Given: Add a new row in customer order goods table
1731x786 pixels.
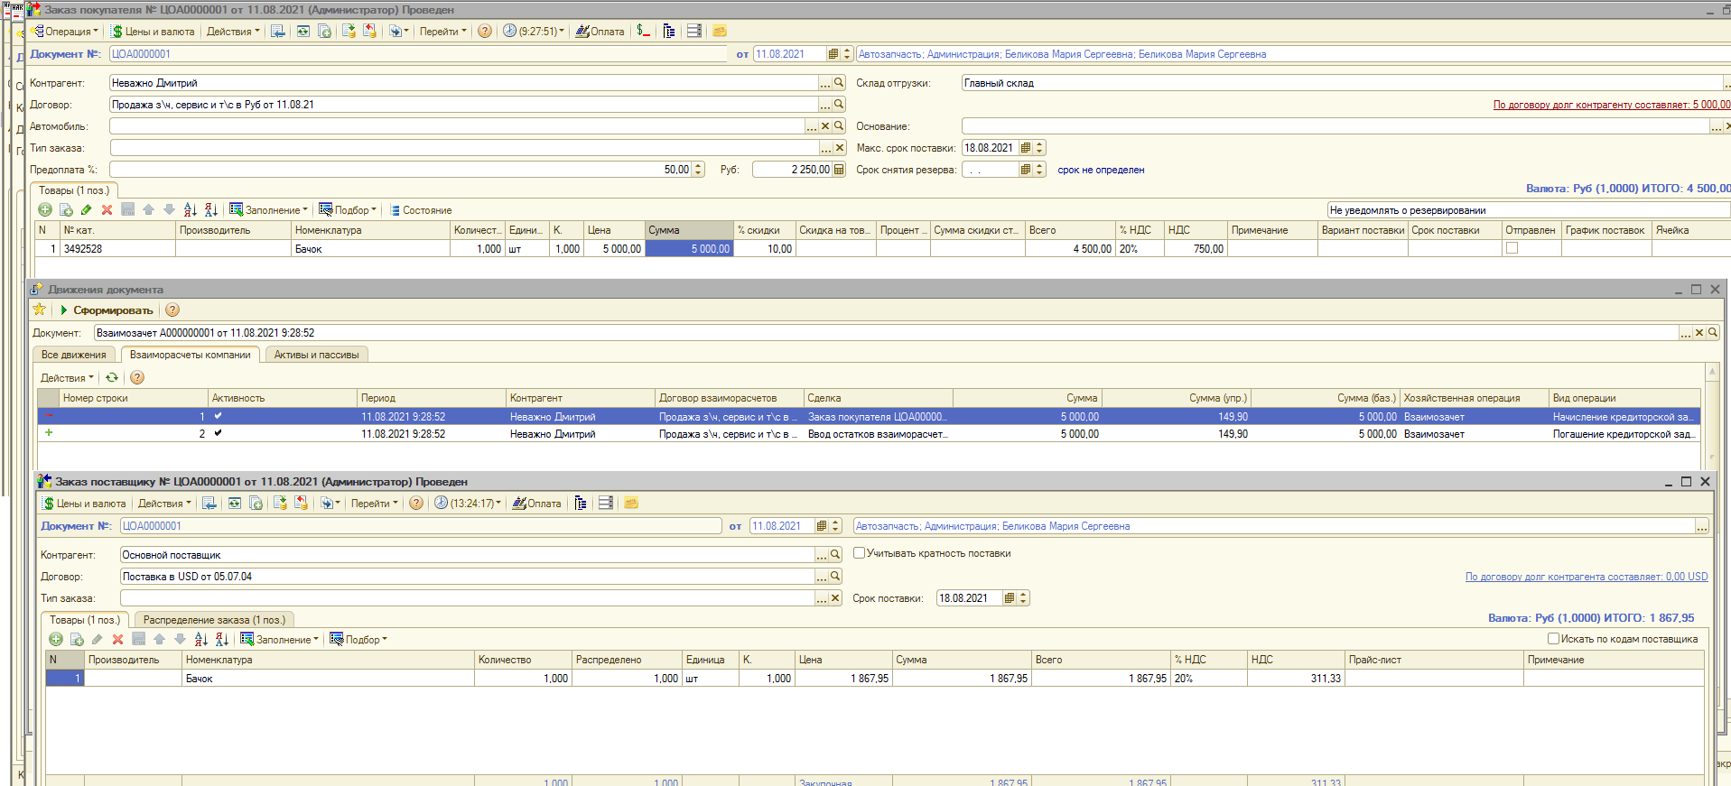Looking at the screenshot, I should 45,210.
